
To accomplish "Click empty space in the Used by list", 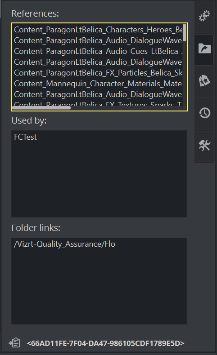I will [x=99, y=179].
